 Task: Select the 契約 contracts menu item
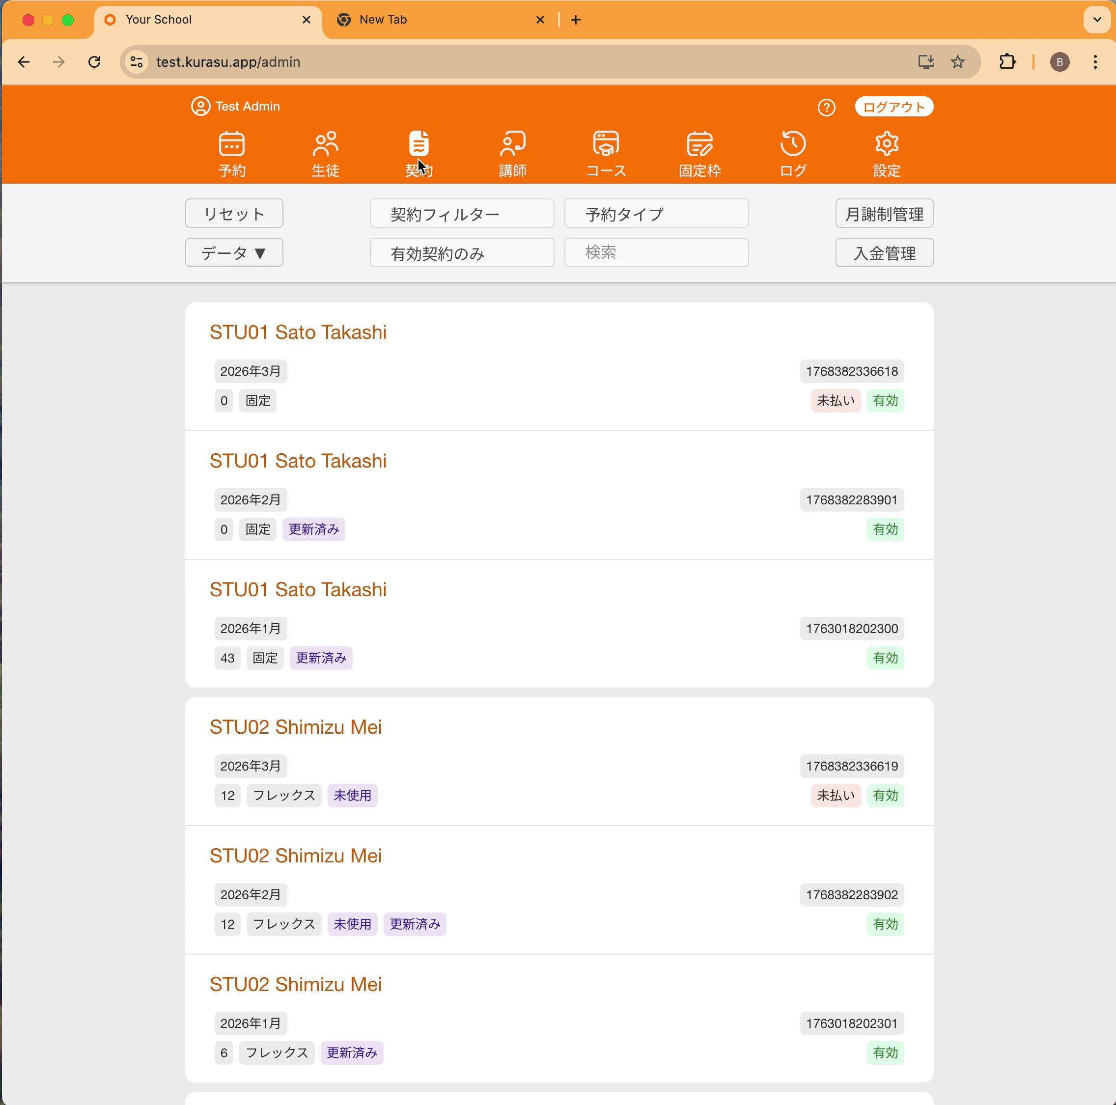pyautogui.click(x=419, y=154)
